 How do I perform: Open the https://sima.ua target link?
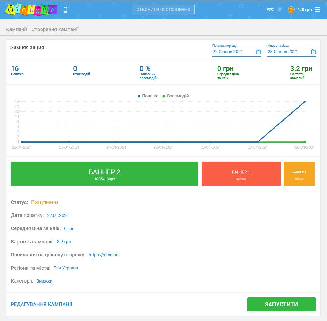103,255
